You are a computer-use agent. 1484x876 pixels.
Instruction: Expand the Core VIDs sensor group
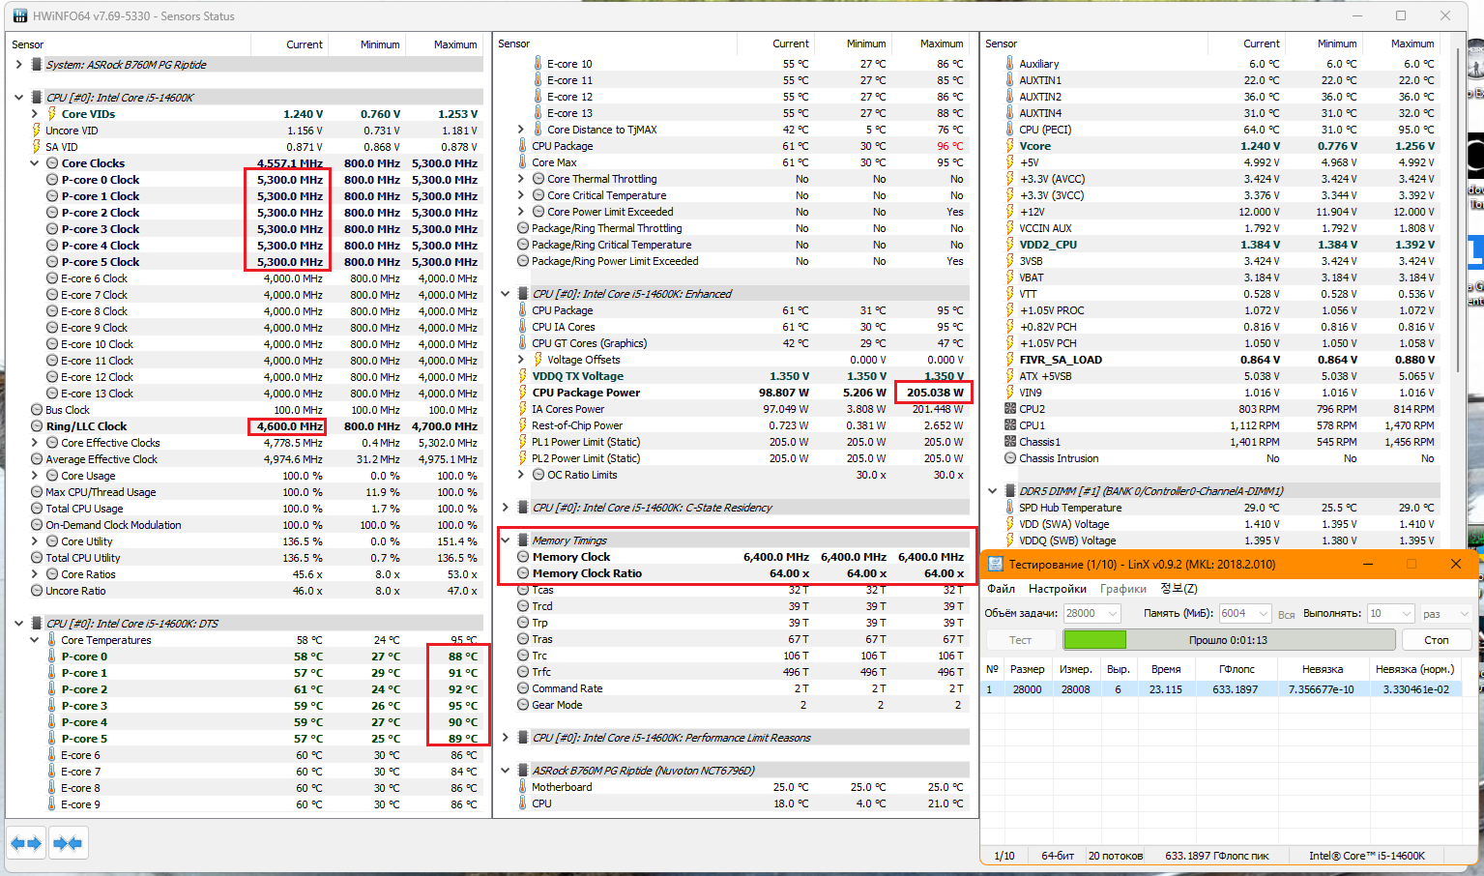coord(35,114)
